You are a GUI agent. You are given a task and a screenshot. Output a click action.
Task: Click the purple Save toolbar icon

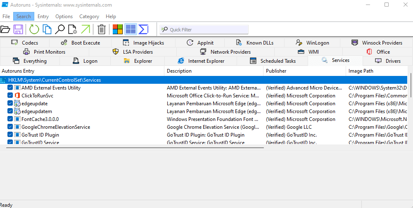pos(18,29)
